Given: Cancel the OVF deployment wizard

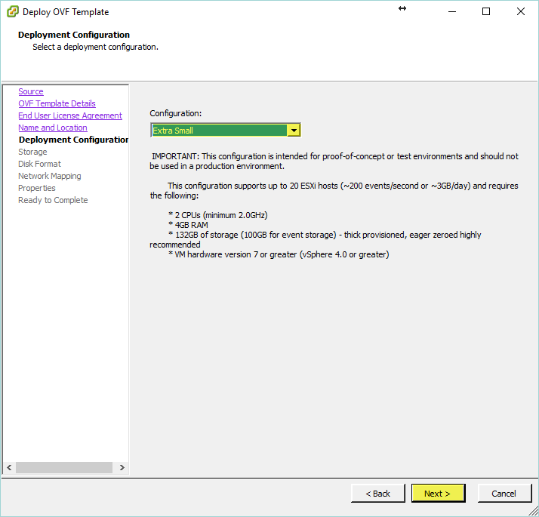Looking at the screenshot, I should (x=504, y=494).
